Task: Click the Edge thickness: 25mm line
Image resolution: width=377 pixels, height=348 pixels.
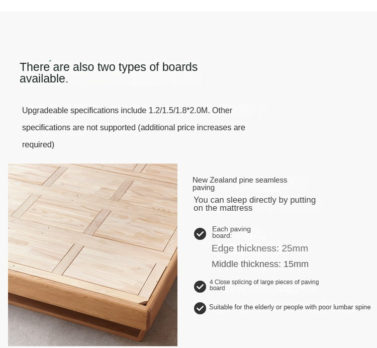Action: (x=259, y=248)
